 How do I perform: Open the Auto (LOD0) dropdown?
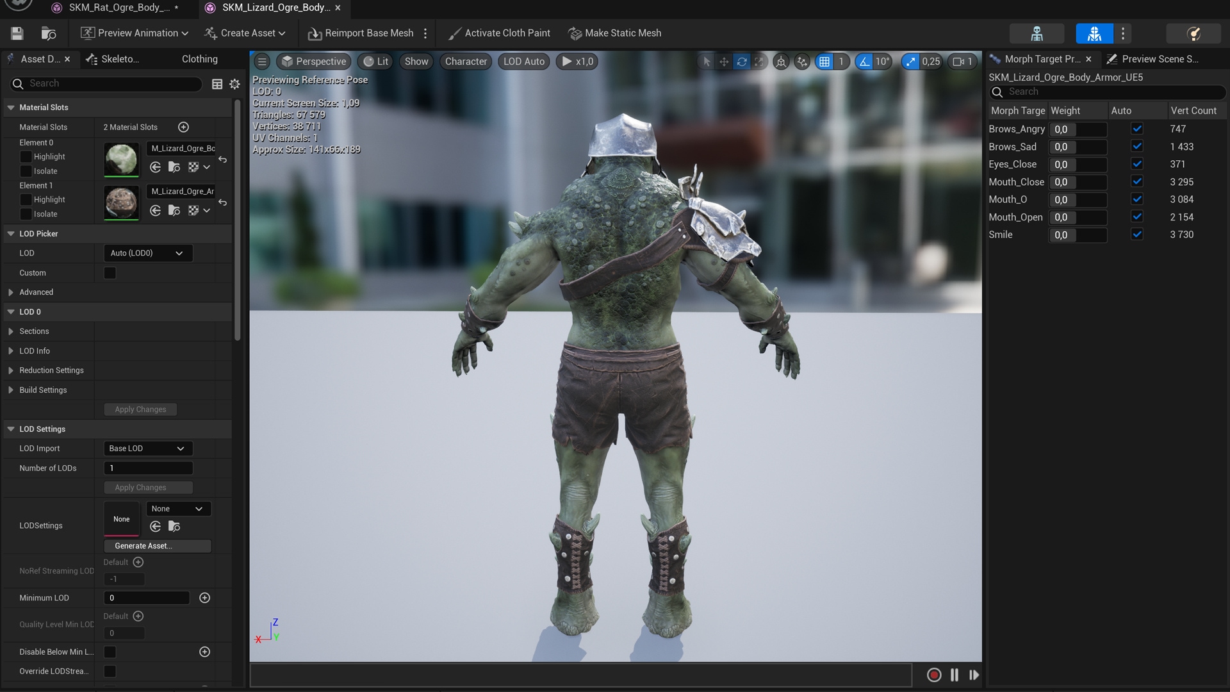(x=147, y=253)
